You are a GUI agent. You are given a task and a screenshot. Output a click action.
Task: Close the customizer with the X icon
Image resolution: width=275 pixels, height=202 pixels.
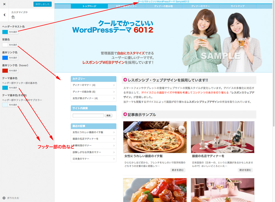point(4,4)
